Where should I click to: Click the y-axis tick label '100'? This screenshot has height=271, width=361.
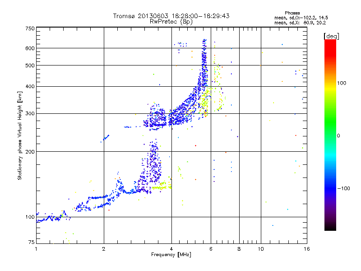pyautogui.click(x=30, y=217)
